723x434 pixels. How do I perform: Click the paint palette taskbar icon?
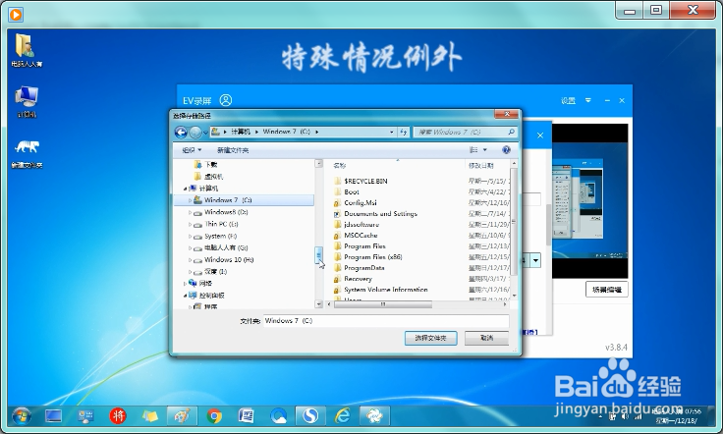click(181, 416)
